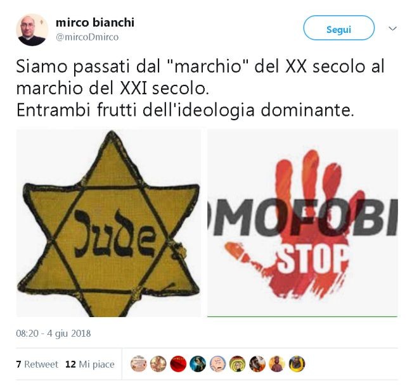Image resolution: width=412 pixels, height=388 pixels.
Task: Enlarge the red handprint STOP image
Action: [302, 223]
